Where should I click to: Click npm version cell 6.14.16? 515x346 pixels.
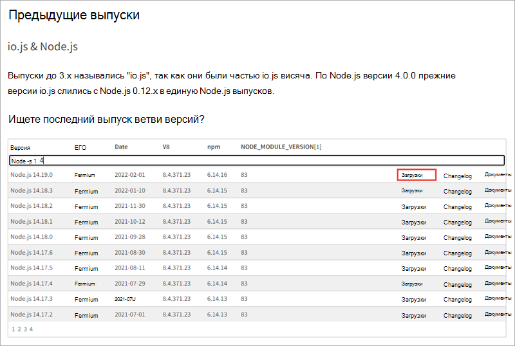coord(217,175)
